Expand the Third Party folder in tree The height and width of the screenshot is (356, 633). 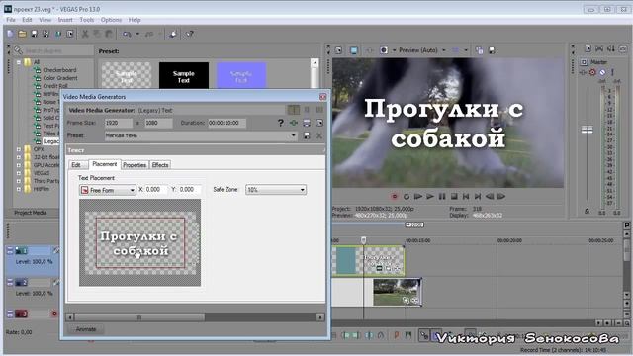click(x=19, y=181)
